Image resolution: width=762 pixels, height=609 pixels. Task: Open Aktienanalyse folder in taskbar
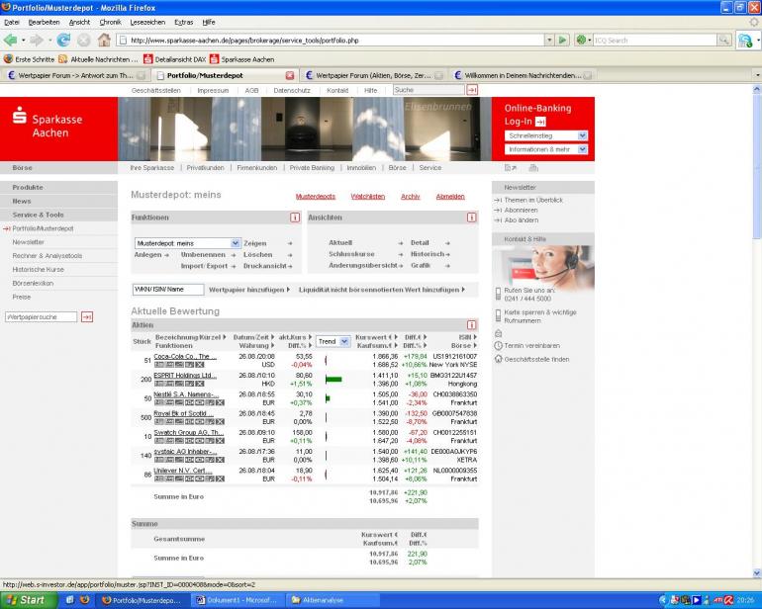(x=332, y=600)
